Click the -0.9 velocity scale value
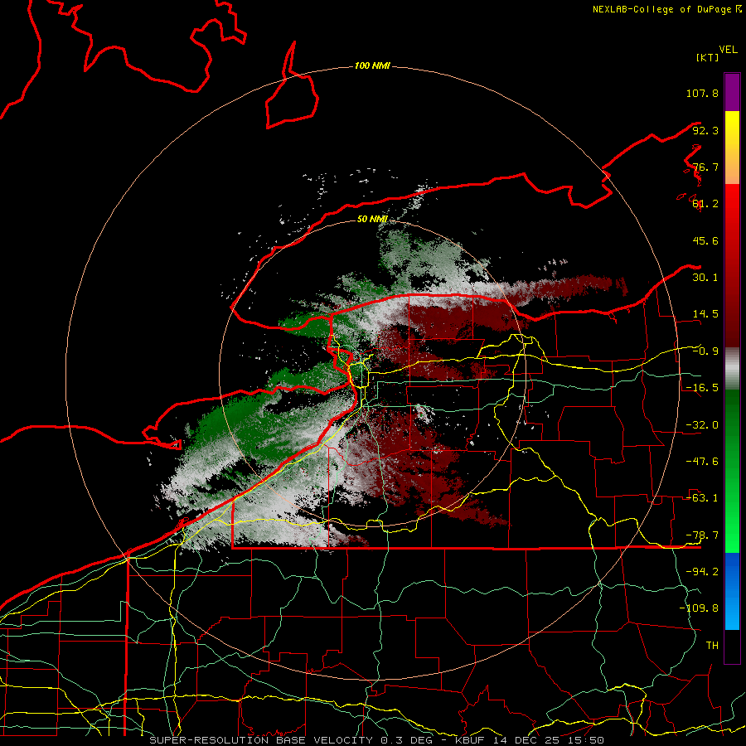Screen dimensions: 746x746 (x=705, y=351)
